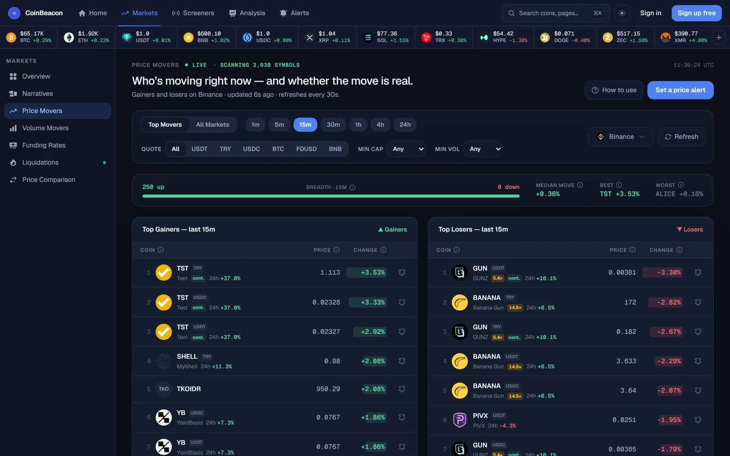
Task: Click the How to use button
Action: pos(614,90)
